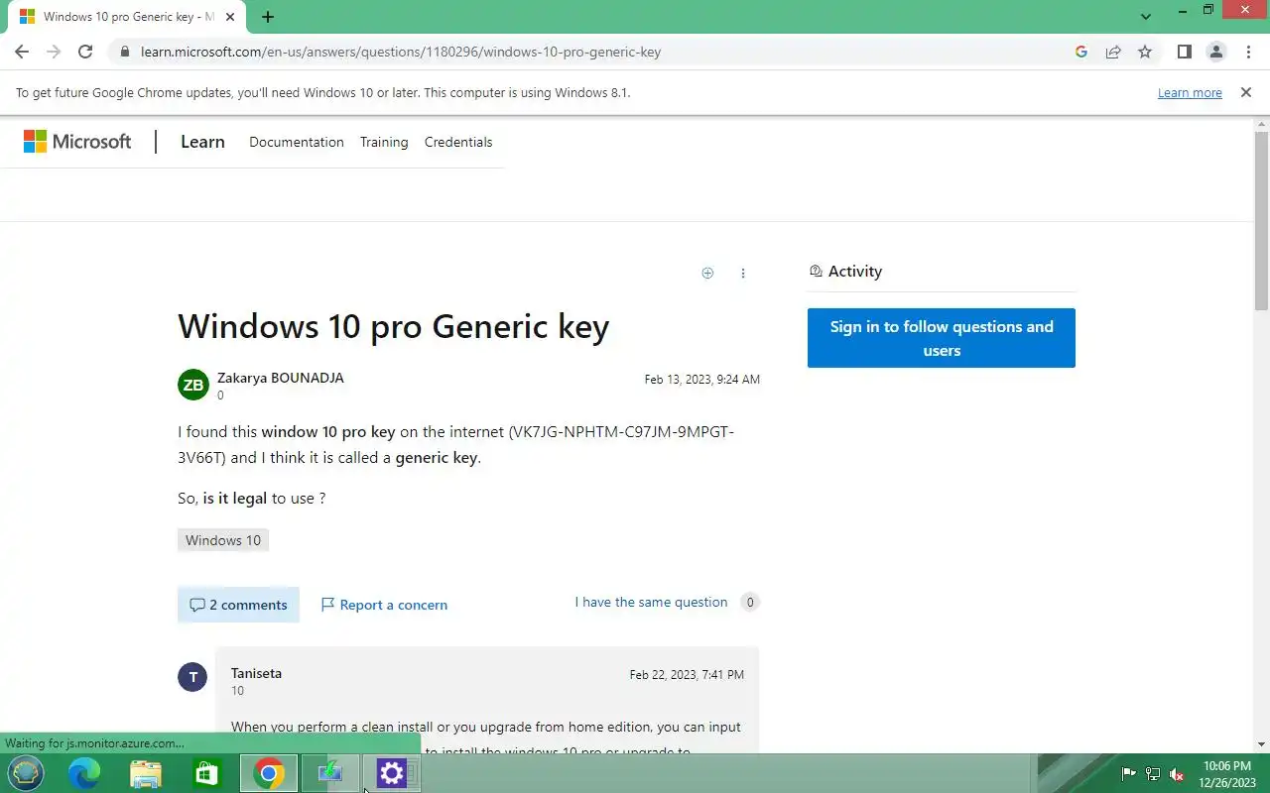This screenshot has height=793, width=1270.
Task: Open network status tray icon
Action: 1153,774
